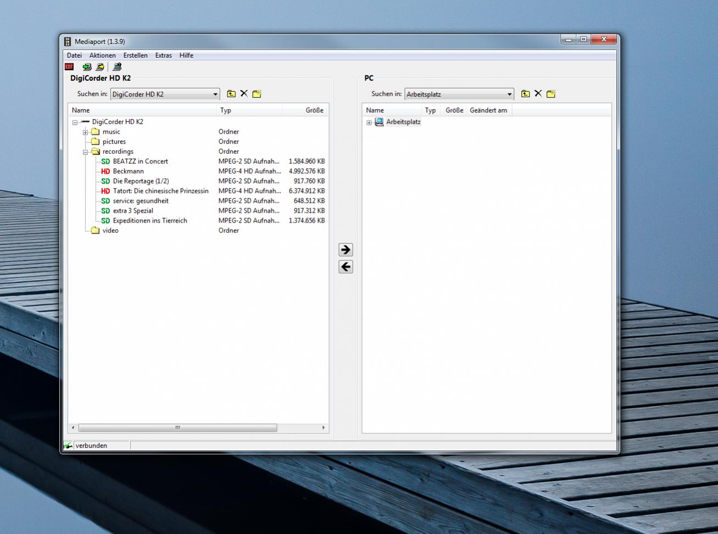Screen dimensions: 718x534
Task: Click the size value 648.512 KB
Action: point(309,201)
